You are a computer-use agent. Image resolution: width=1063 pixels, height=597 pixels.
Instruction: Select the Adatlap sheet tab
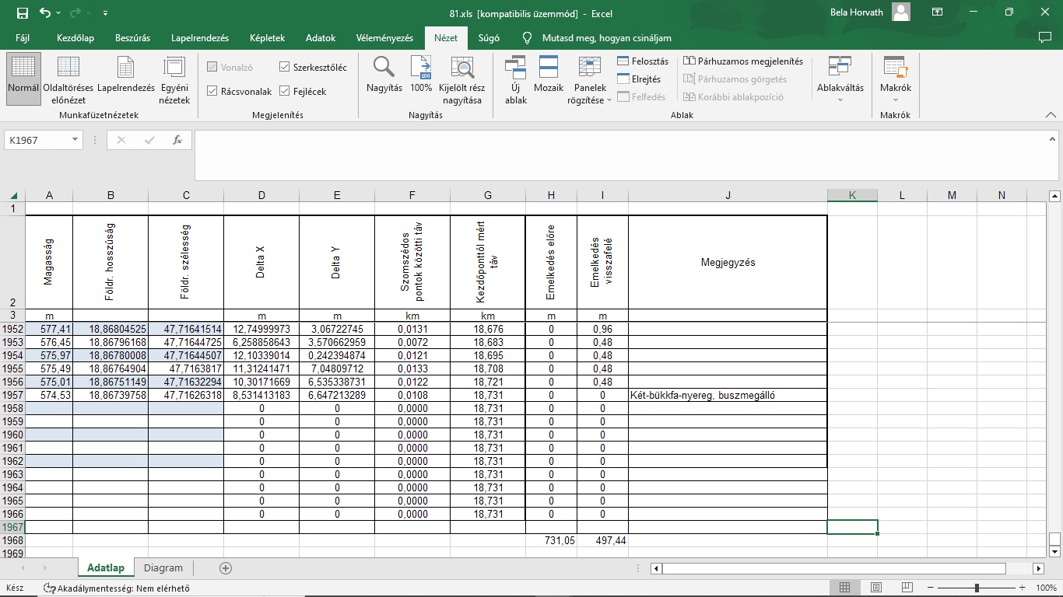pos(106,568)
